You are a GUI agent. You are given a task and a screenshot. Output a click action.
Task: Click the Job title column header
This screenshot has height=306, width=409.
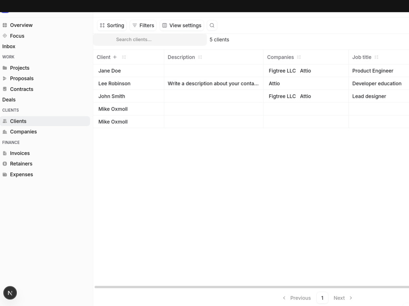(x=362, y=57)
